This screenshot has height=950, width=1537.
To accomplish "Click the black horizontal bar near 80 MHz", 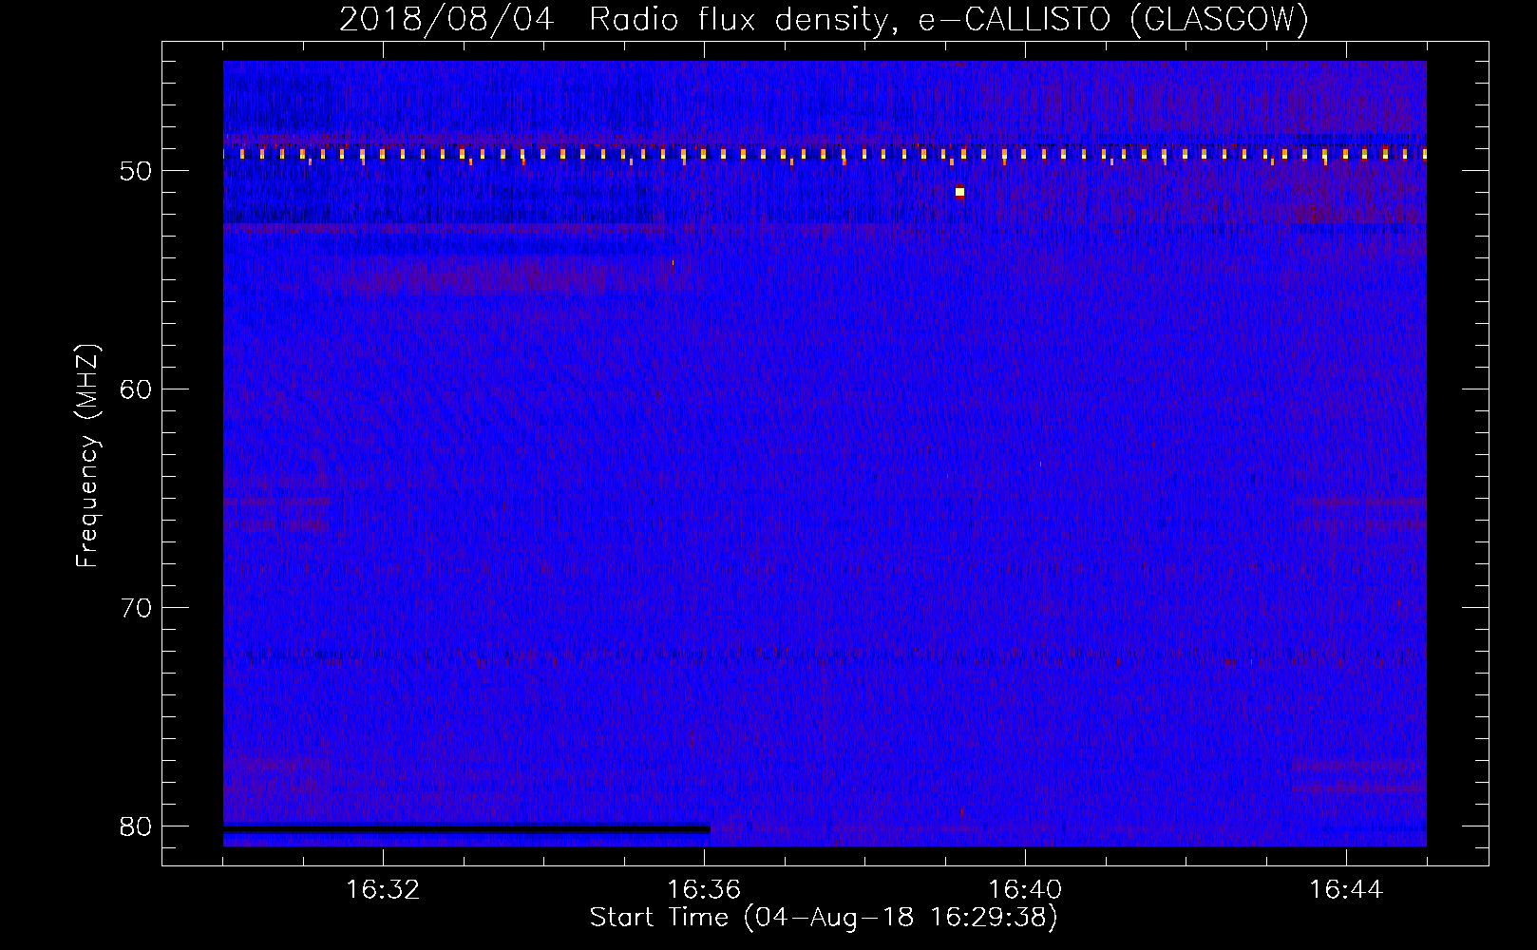I will (x=466, y=829).
